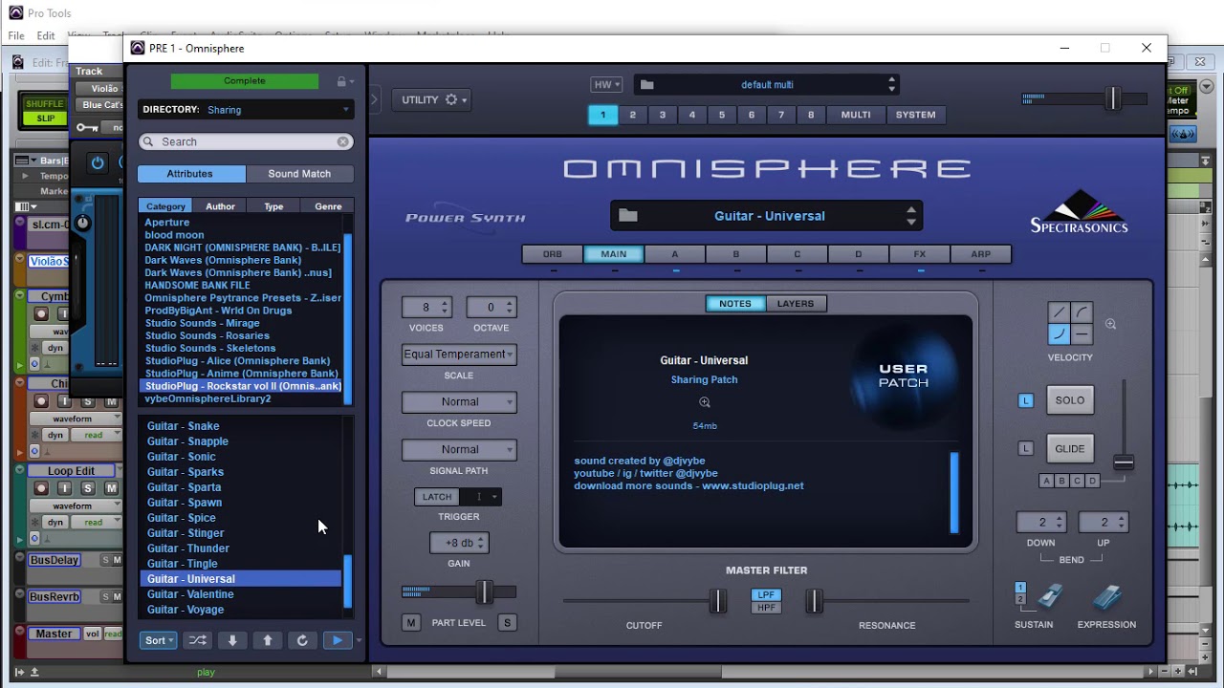Select the Sound Match tab
1224x688 pixels.
coord(299,174)
